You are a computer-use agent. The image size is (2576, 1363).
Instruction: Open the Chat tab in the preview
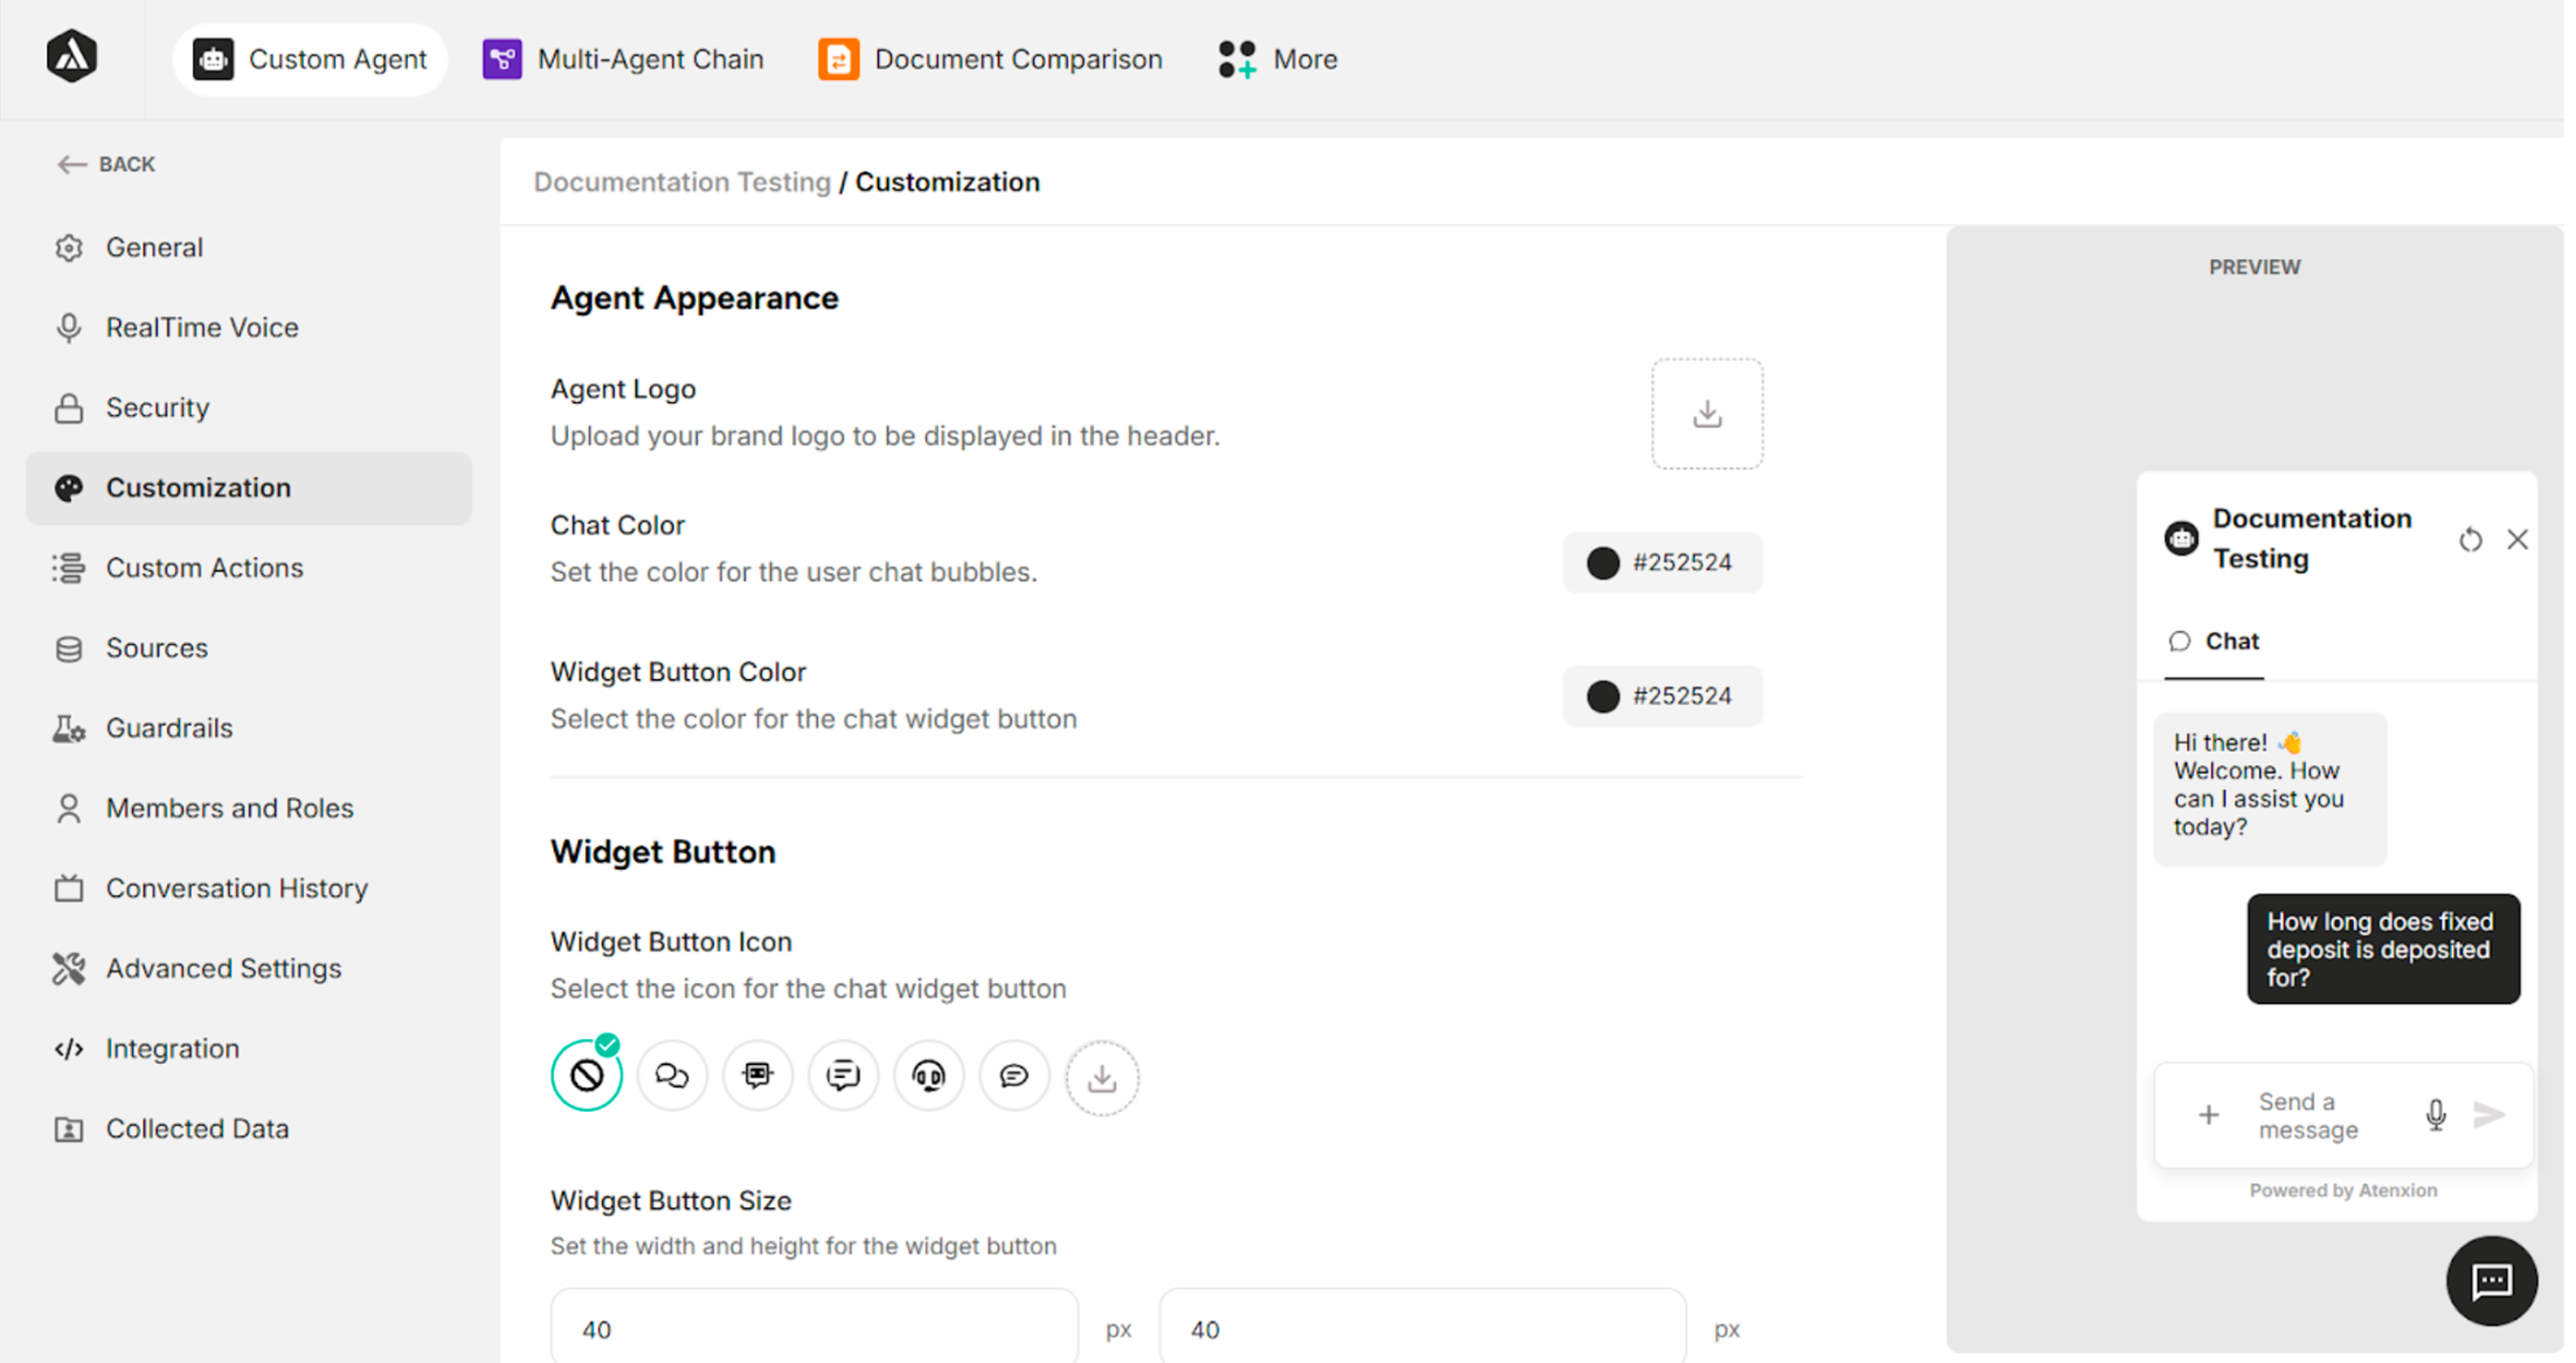[x=2213, y=641]
